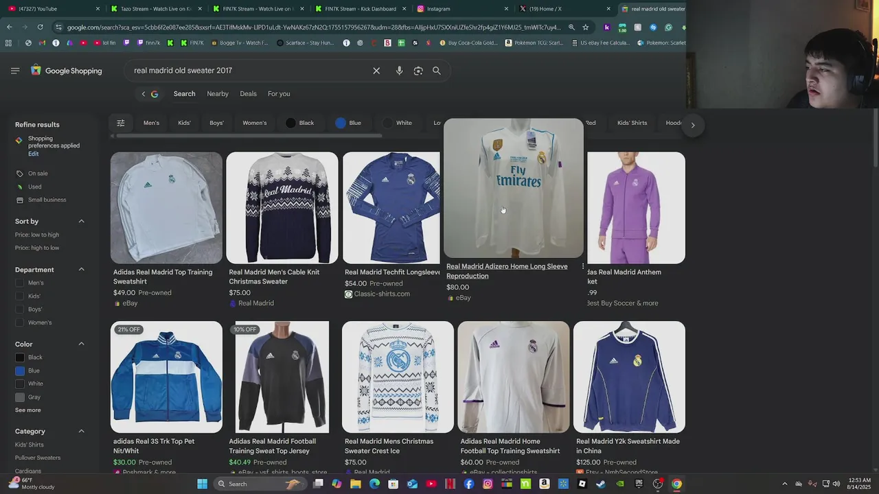
Task: Select the White color checkbox in sidebar
Action: coord(20,384)
